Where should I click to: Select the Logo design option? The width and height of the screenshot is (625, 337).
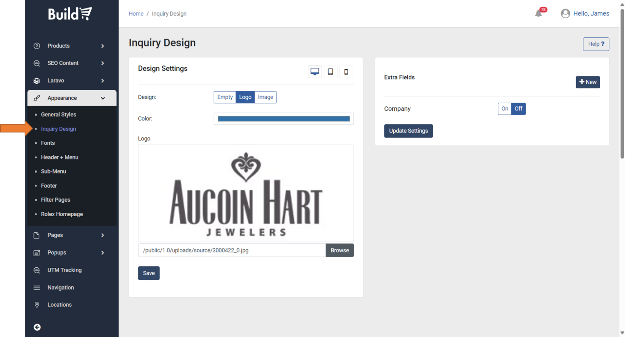[245, 97]
